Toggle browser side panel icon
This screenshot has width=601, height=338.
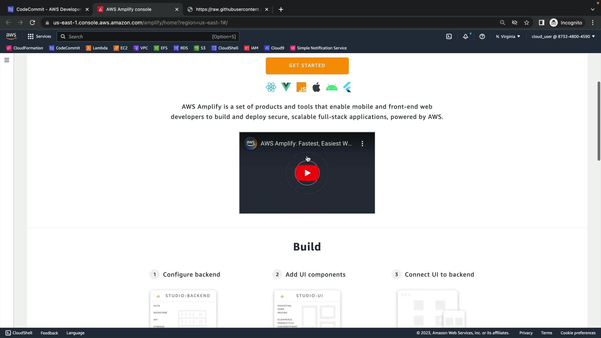pos(542,23)
